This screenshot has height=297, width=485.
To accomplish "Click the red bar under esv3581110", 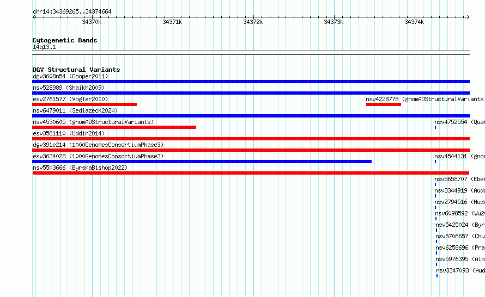I will tap(251, 139).
